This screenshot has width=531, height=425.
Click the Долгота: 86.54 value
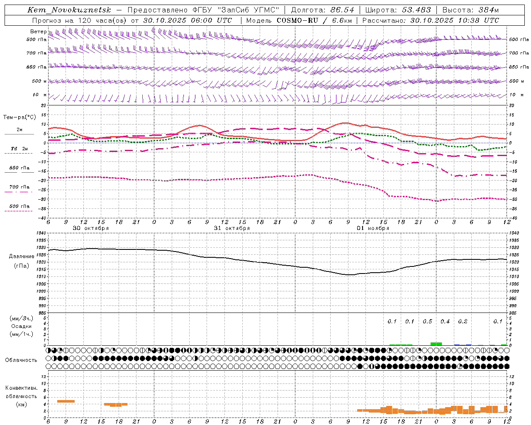[x=322, y=10]
